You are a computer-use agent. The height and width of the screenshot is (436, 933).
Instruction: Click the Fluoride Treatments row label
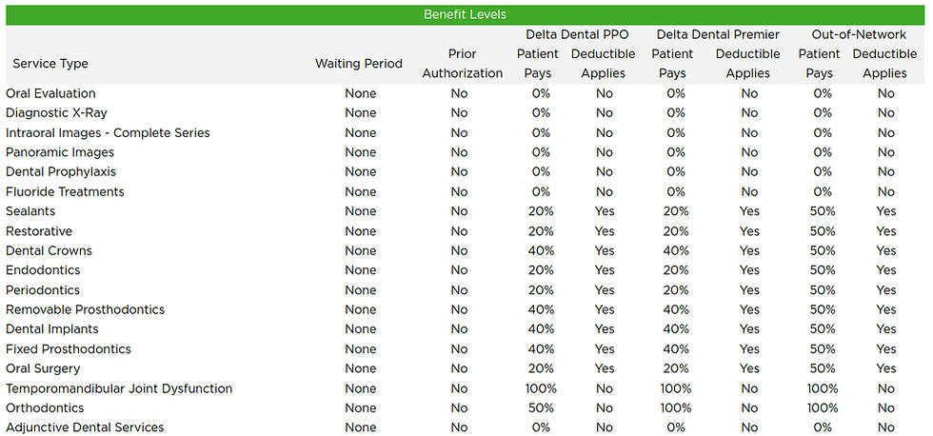pyautogui.click(x=65, y=191)
